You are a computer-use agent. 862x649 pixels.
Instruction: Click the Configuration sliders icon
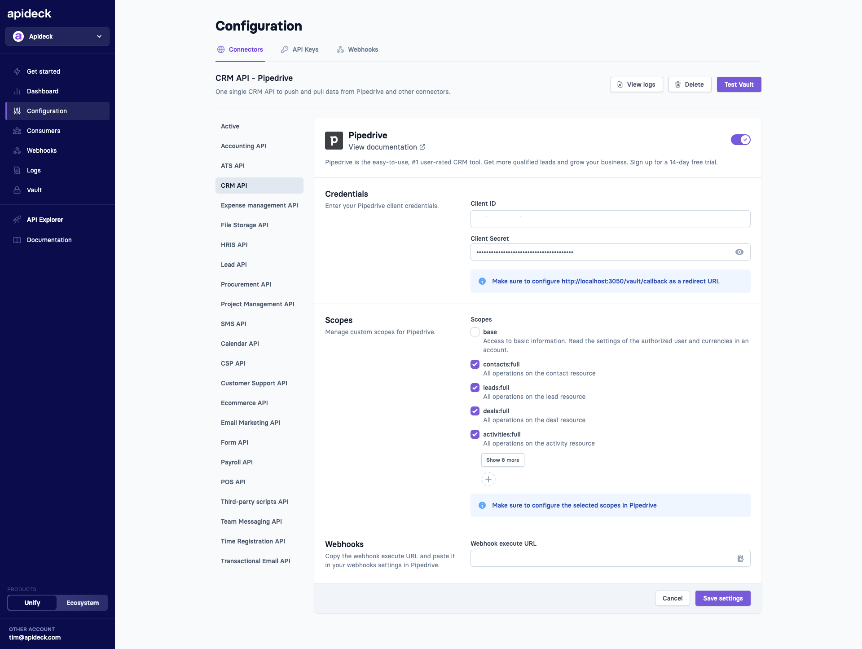(17, 111)
